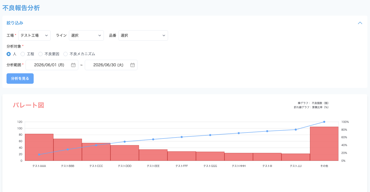Screen dimensions: 370x192
Task: Click the cumulative line point above テストAAA
Action: point(39,154)
